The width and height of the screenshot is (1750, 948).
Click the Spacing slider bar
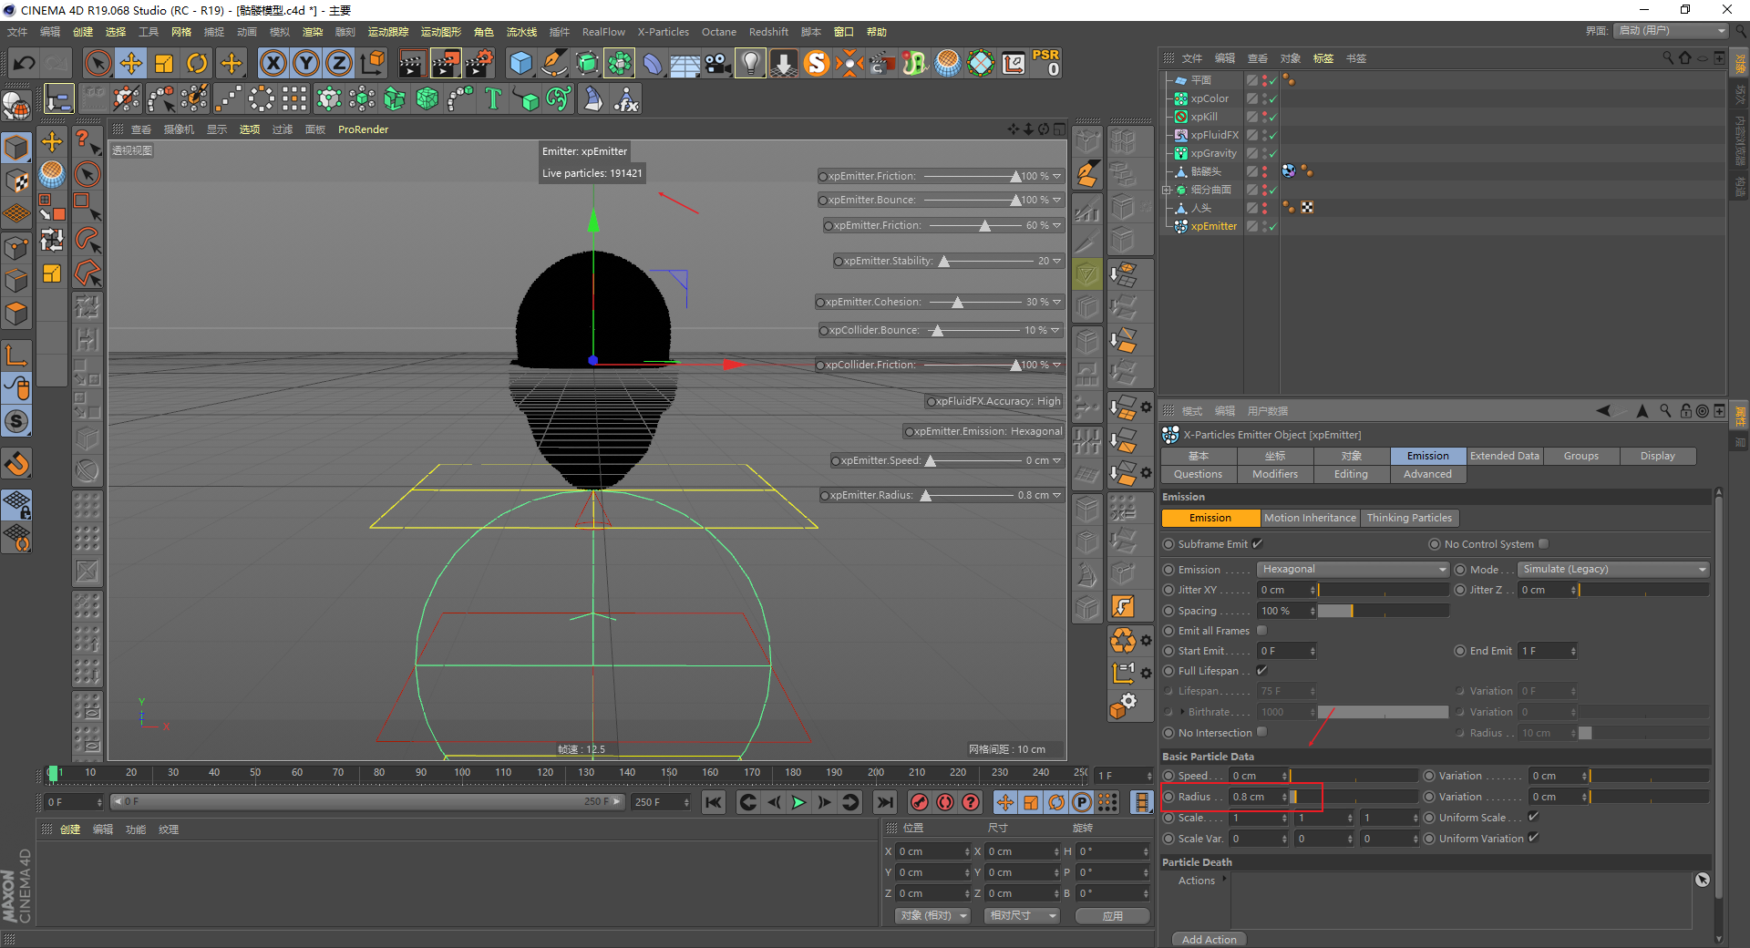point(1383,611)
